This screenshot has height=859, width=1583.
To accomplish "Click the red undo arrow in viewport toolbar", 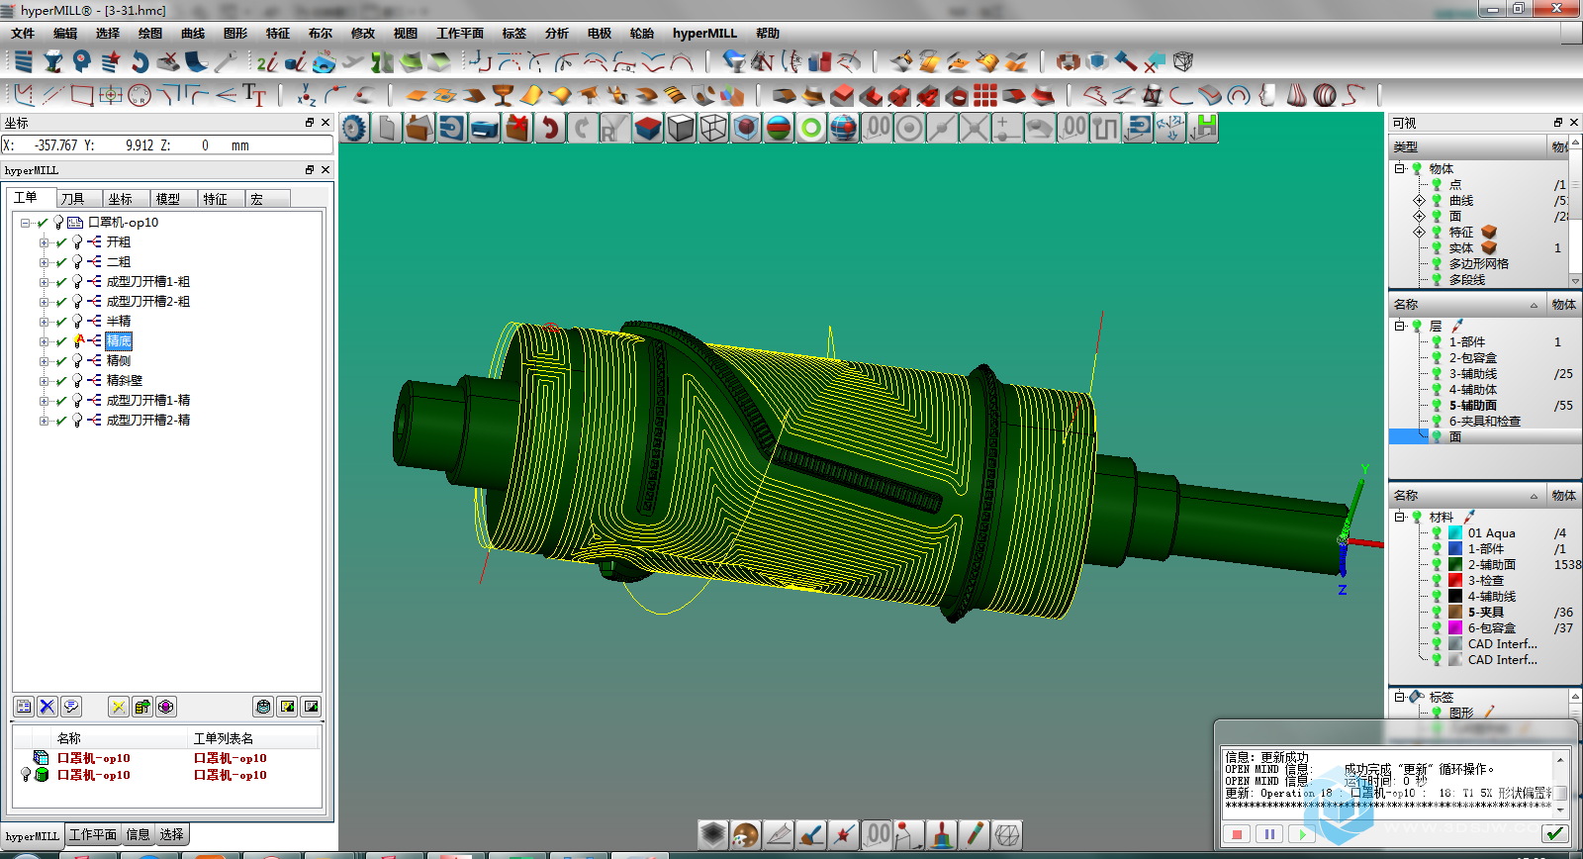I will click(x=549, y=129).
